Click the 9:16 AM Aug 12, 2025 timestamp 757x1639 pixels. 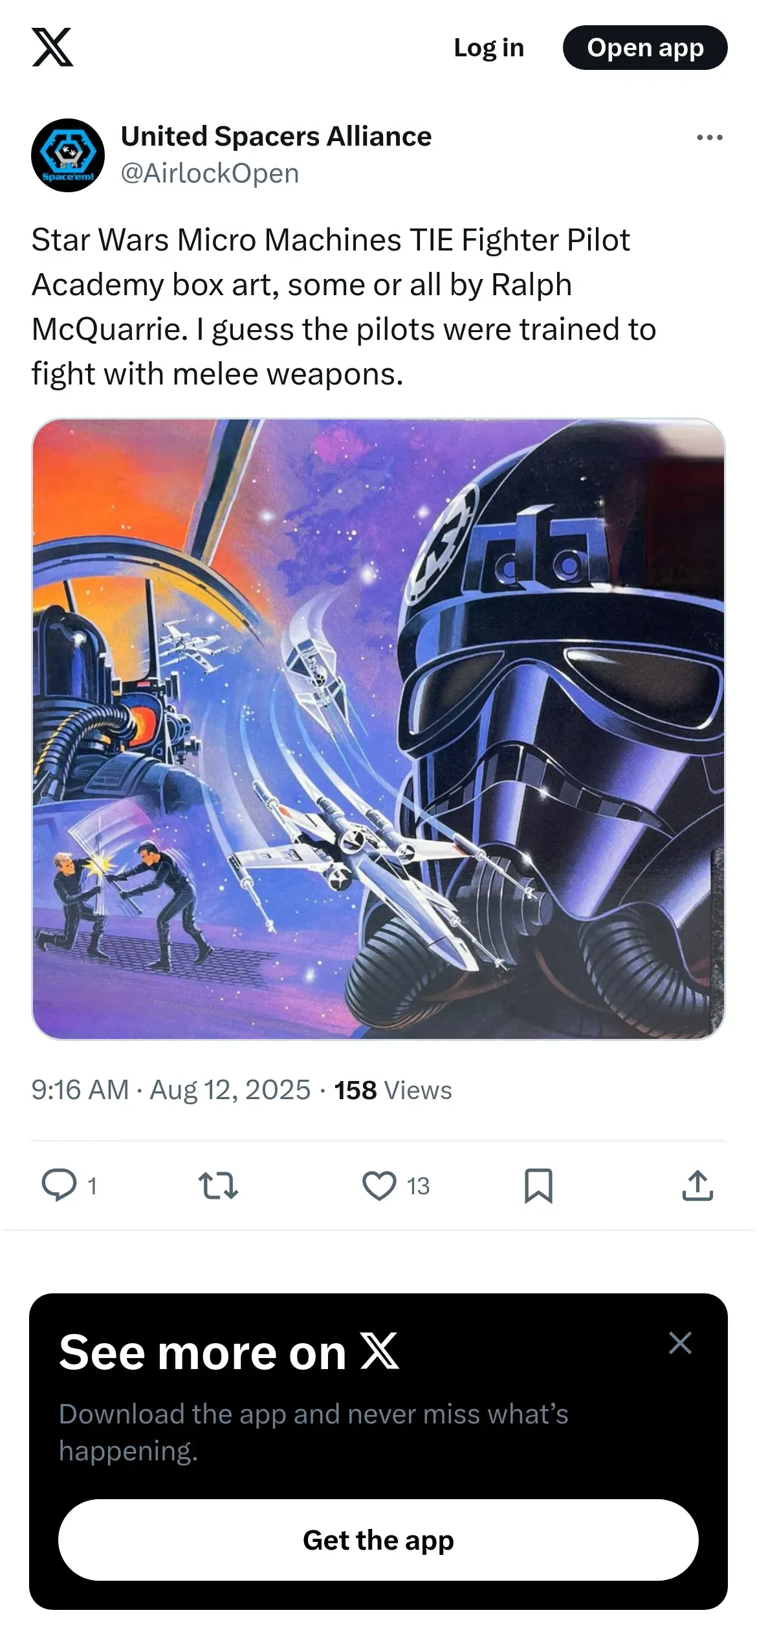click(x=171, y=1090)
